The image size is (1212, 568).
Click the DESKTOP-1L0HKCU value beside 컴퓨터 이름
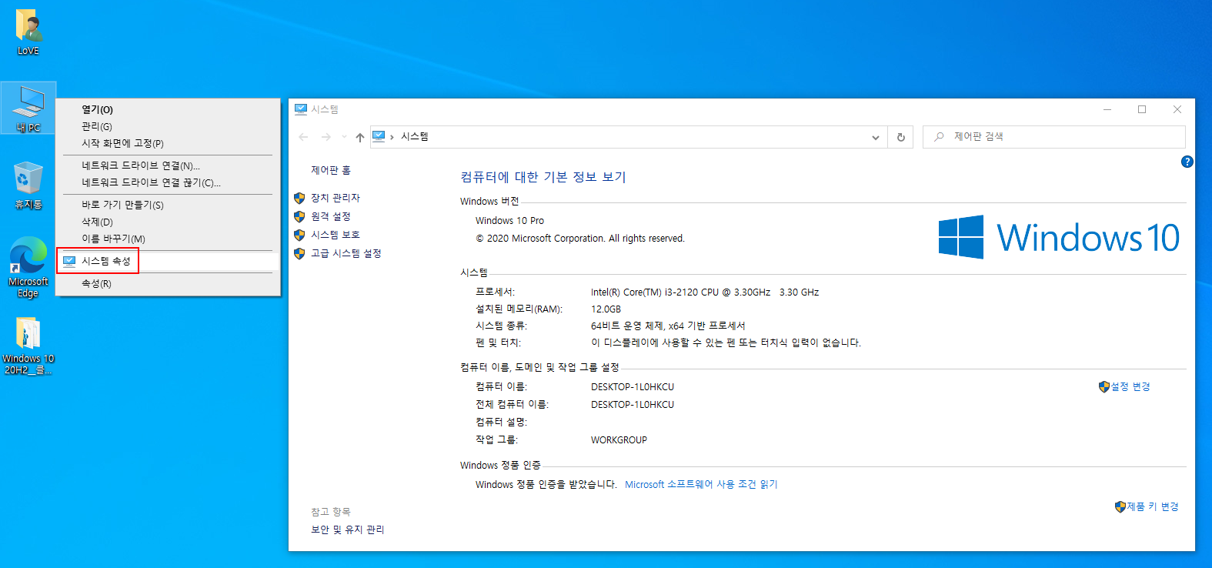633,387
